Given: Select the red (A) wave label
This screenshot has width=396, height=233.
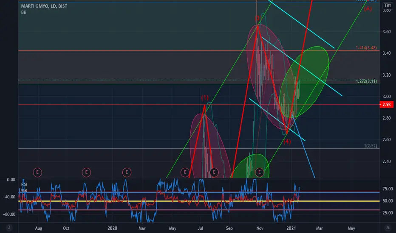Looking at the screenshot, I should (x=368, y=9).
